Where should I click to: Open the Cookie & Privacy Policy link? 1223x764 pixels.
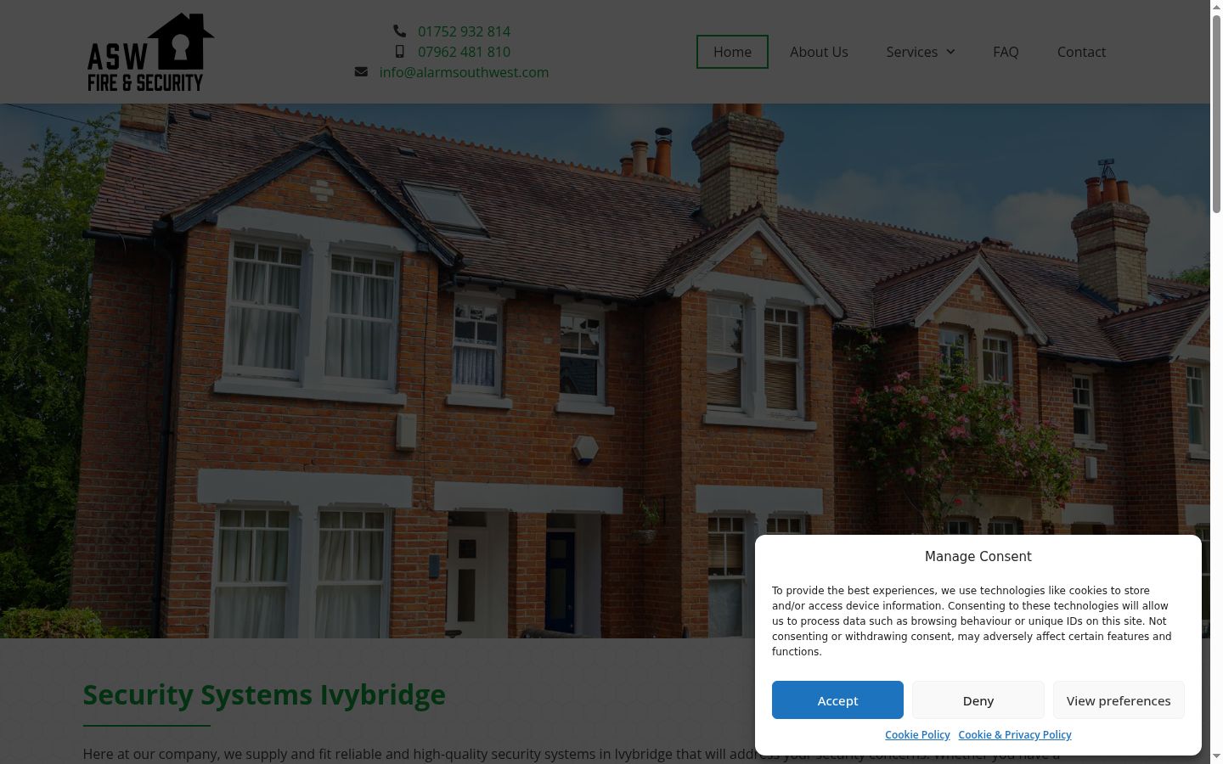[1015, 735]
